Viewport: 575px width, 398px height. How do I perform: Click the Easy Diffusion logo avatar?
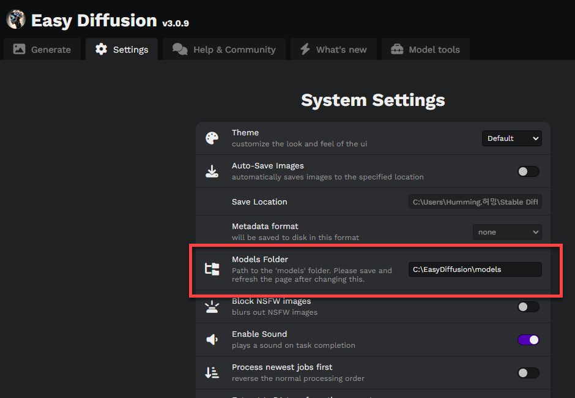pos(16,19)
